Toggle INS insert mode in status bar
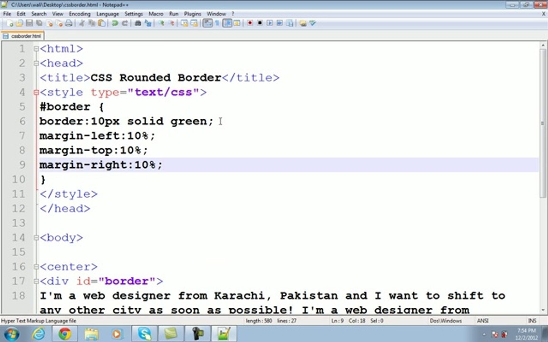 pos(532,321)
